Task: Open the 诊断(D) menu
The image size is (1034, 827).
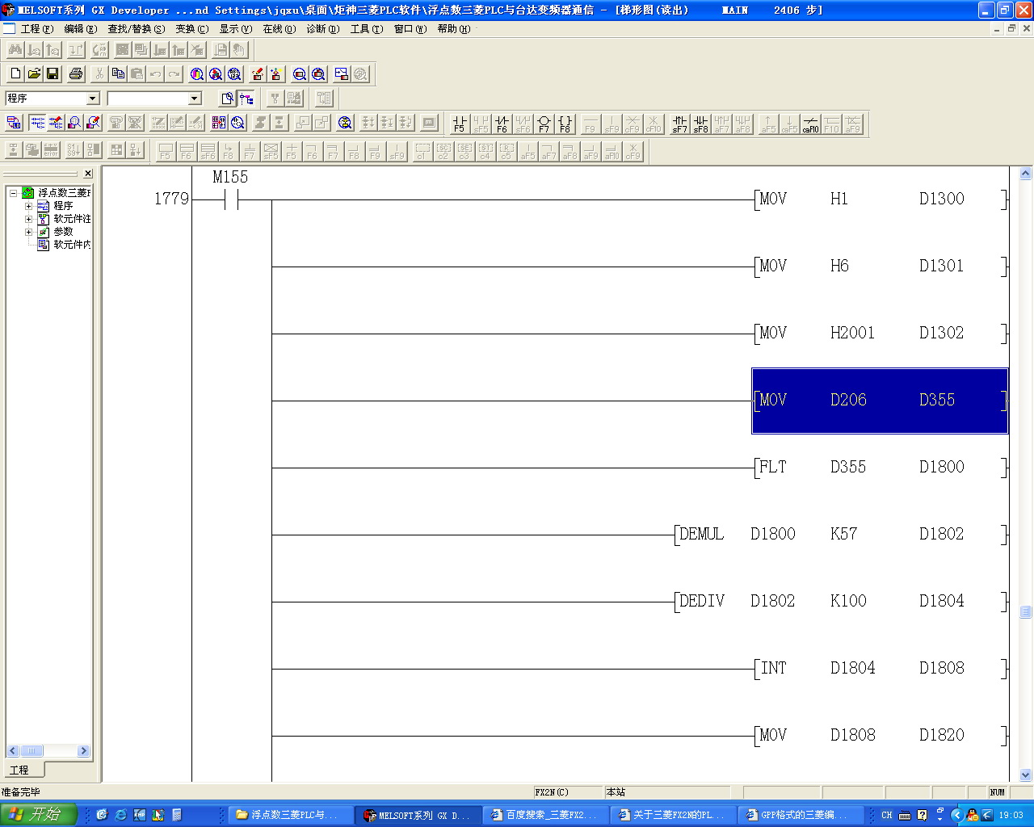Action: [x=322, y=29]
